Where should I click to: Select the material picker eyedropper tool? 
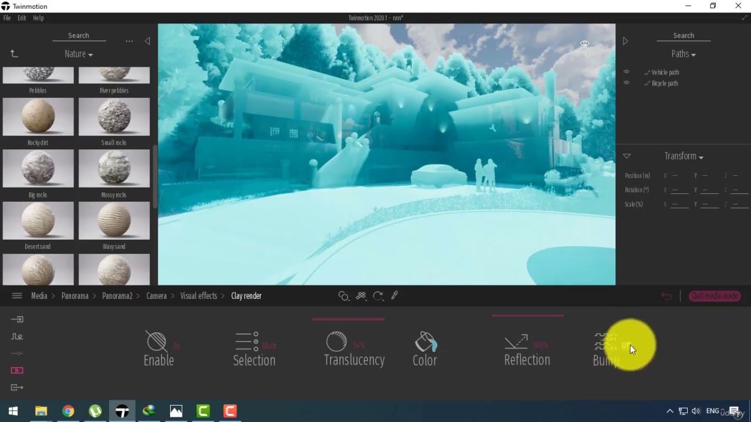[395, 296]
